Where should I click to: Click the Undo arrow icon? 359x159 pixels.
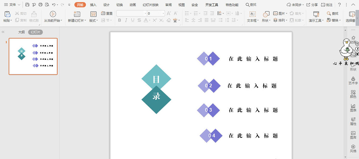pyautogui.click(x=54, y=5)
